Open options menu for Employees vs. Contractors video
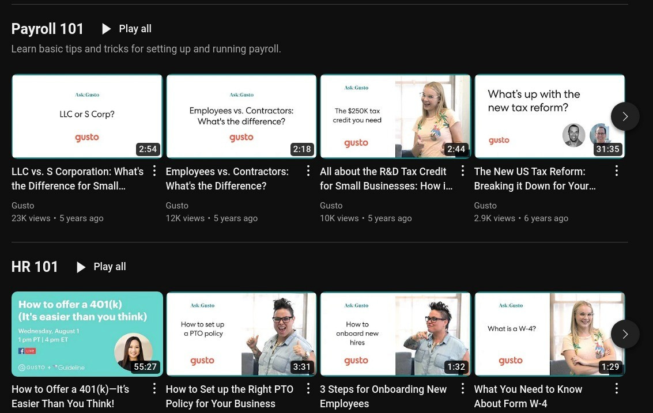 308,170
